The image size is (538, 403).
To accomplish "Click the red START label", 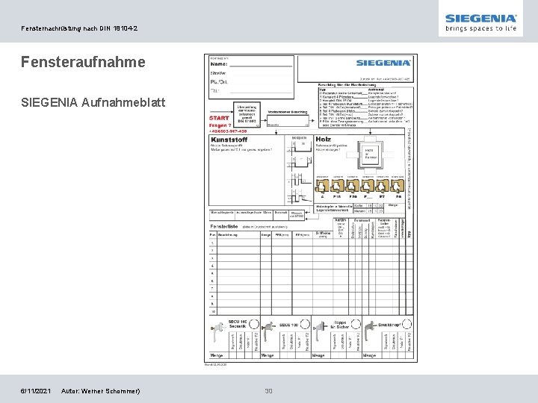I will 219,118.
